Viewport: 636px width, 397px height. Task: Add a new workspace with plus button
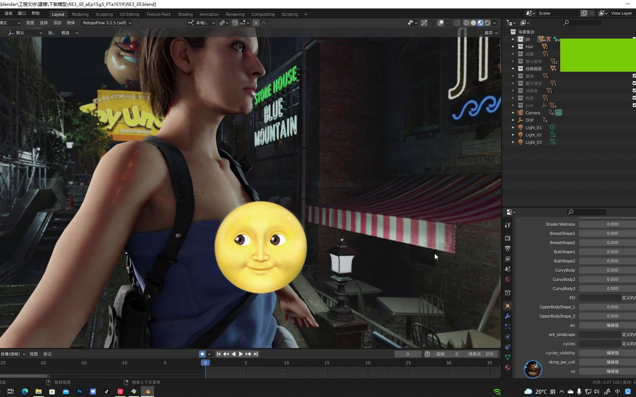click(306, 14)
